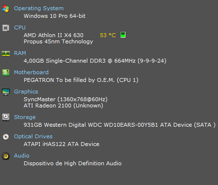Click the Storage hard drive icon
This screenshot has width=218, height=185.
point(6,117)
